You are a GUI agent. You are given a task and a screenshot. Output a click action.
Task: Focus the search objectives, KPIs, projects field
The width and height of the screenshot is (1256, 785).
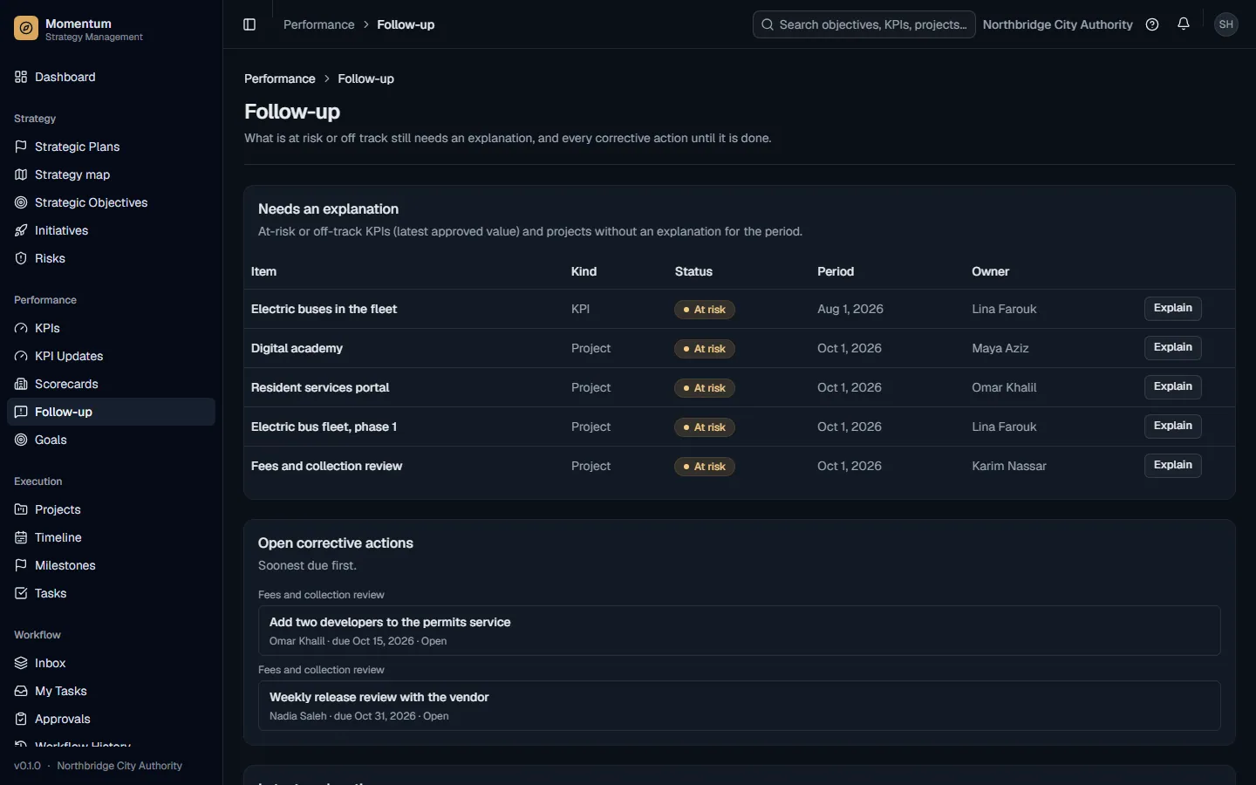coord(863,24)
